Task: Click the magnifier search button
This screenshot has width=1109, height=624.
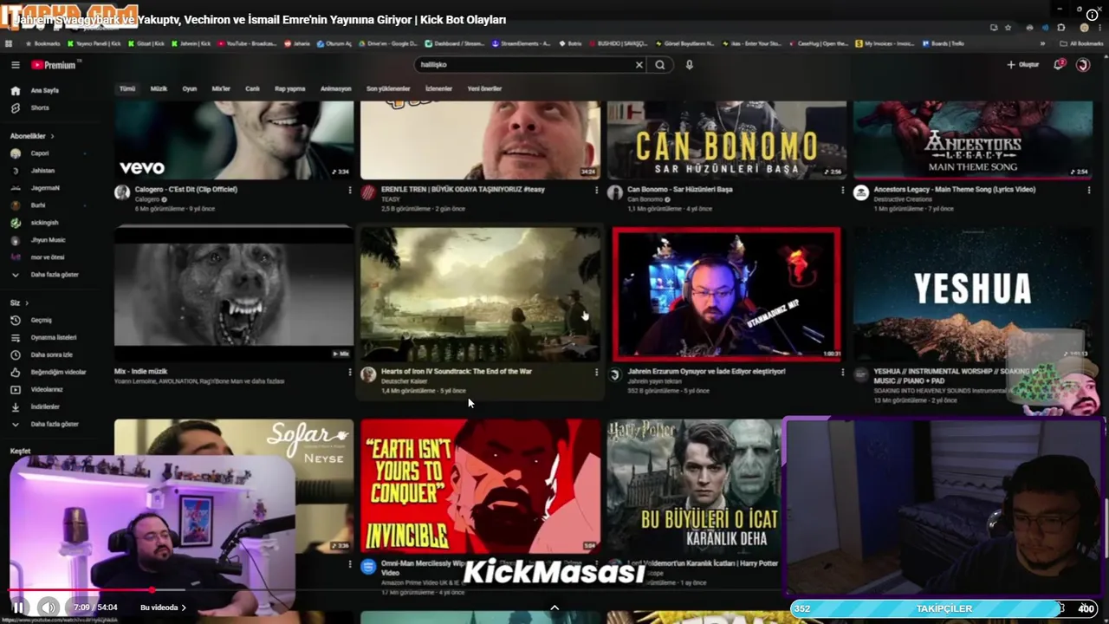Action: (x=660, y=65)
